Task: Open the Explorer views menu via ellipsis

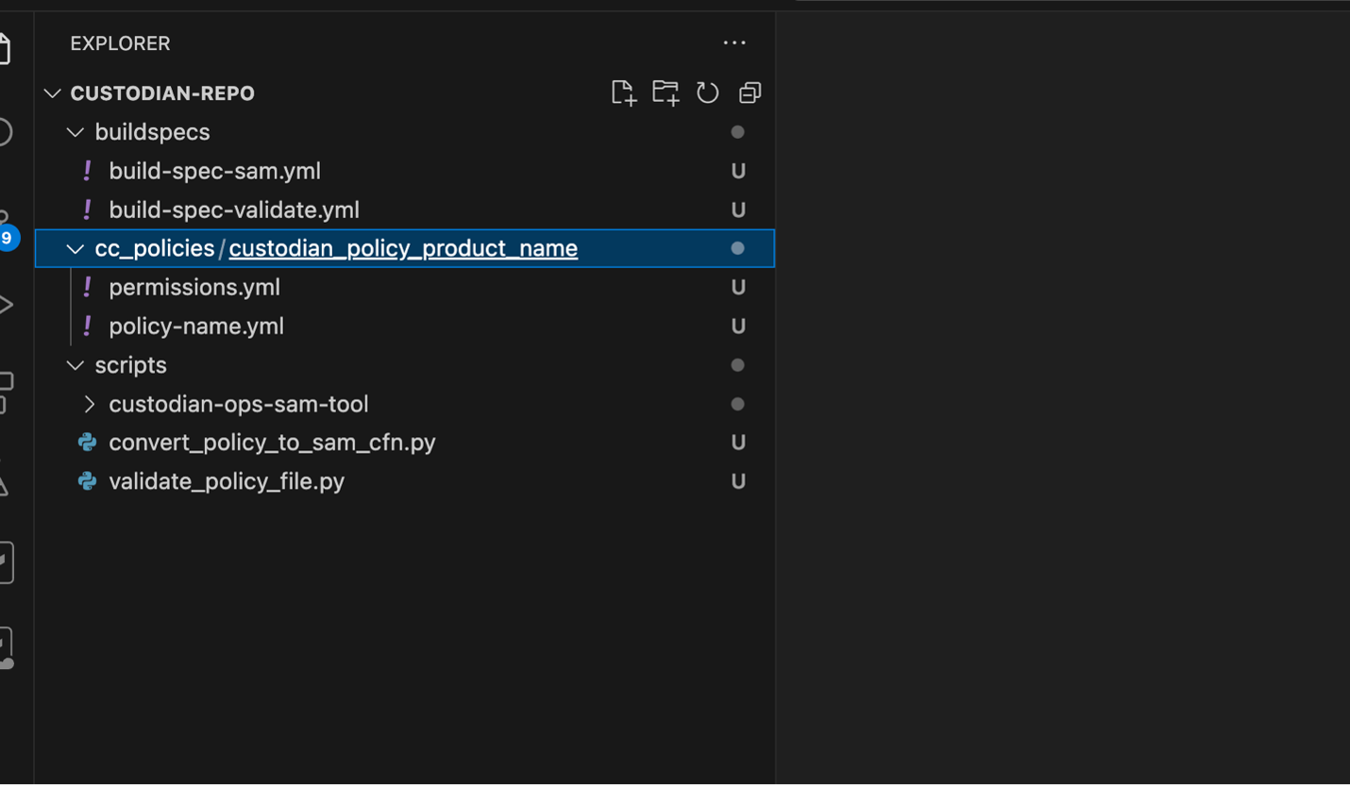Action: [x=734, y=42]
